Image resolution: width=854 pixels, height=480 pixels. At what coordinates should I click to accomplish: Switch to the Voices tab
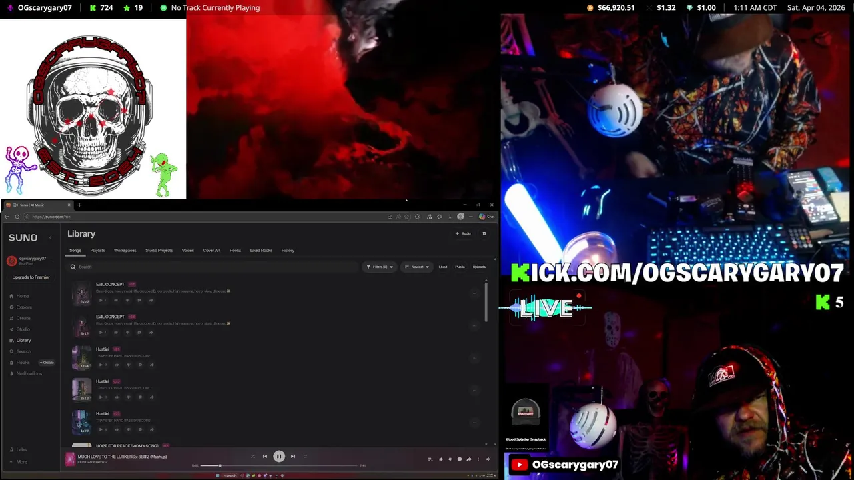click(x=188, y=251)
